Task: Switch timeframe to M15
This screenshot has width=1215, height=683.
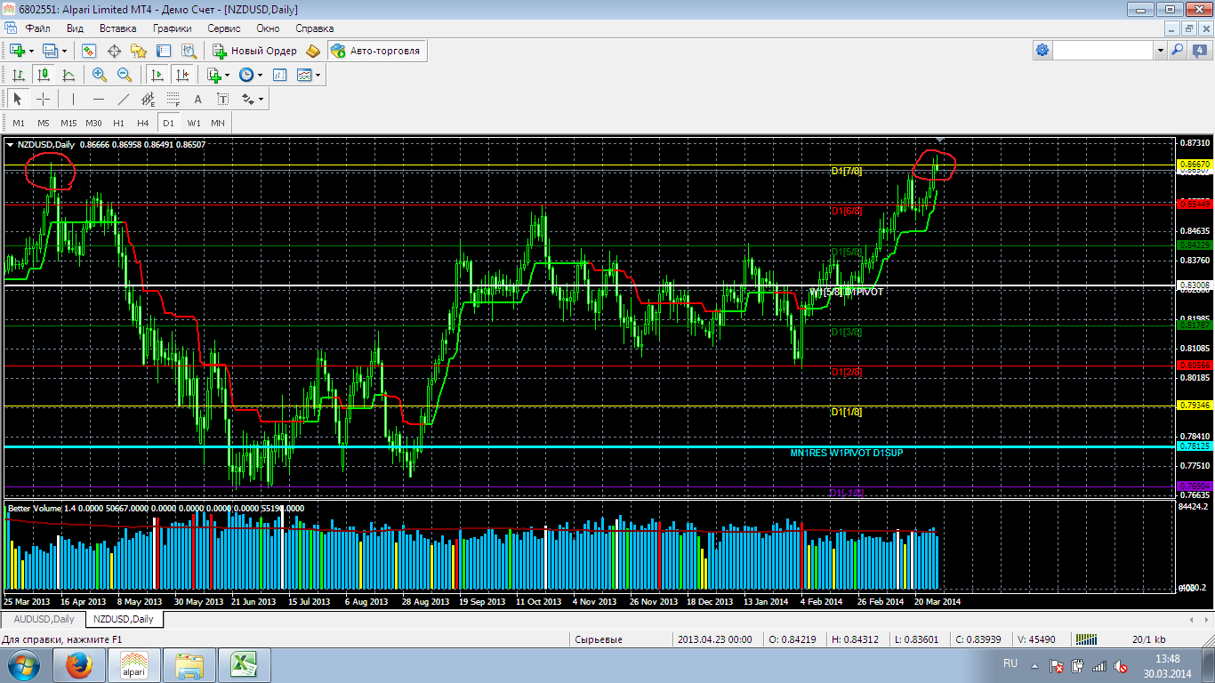Action: pos(68,123)
